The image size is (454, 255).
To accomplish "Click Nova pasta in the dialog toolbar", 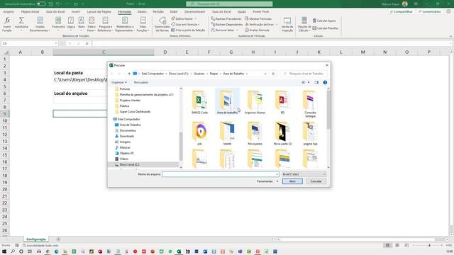I will (141, 82).
